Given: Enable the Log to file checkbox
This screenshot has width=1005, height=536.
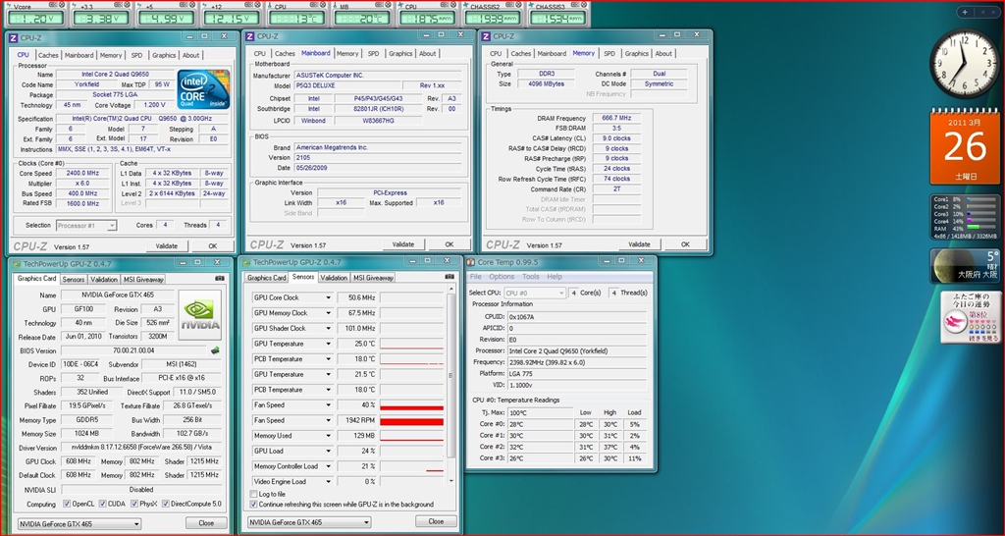Looking at the screenshot, I should (254, 494).
